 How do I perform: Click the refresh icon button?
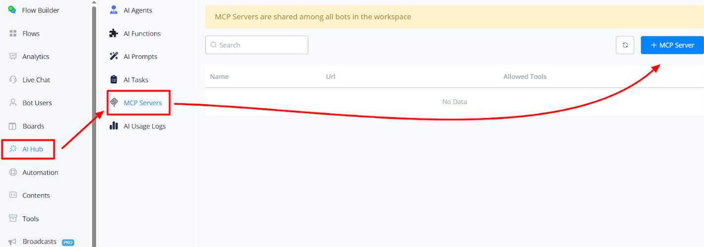point(625,45)
